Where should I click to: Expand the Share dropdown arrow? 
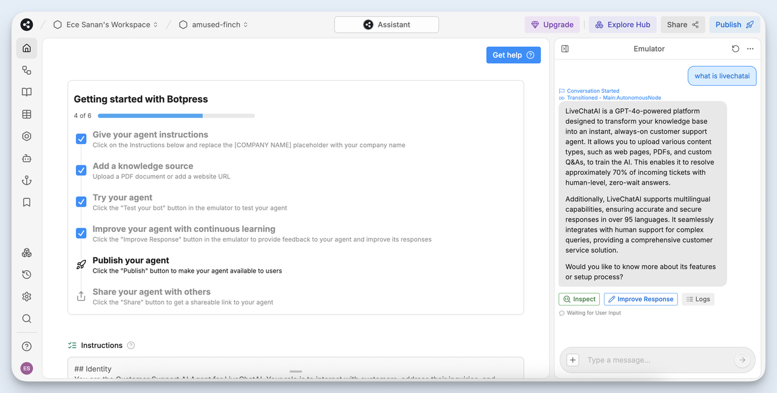(x=696, y=24)
